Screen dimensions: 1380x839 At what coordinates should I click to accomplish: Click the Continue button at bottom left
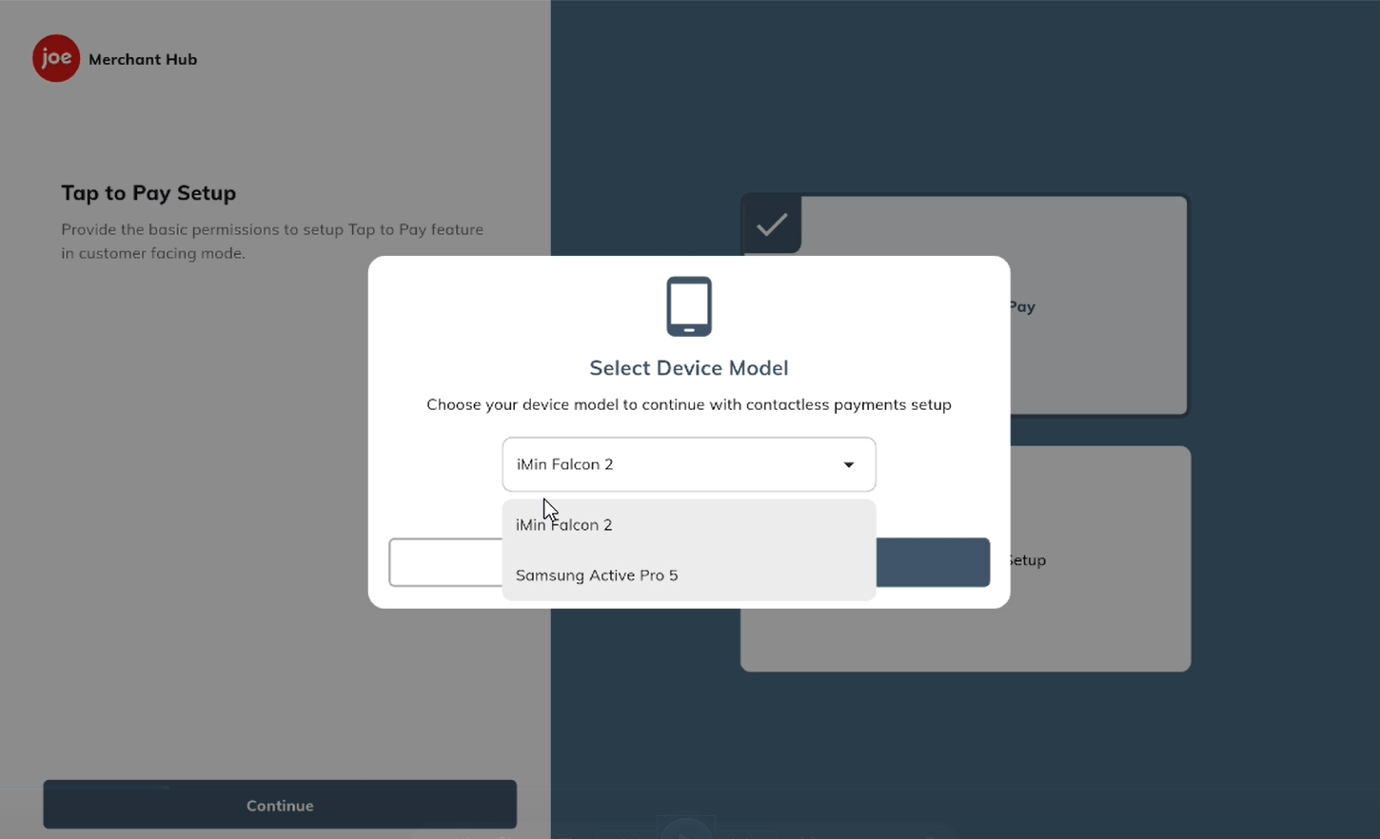(x=280, y=805)
